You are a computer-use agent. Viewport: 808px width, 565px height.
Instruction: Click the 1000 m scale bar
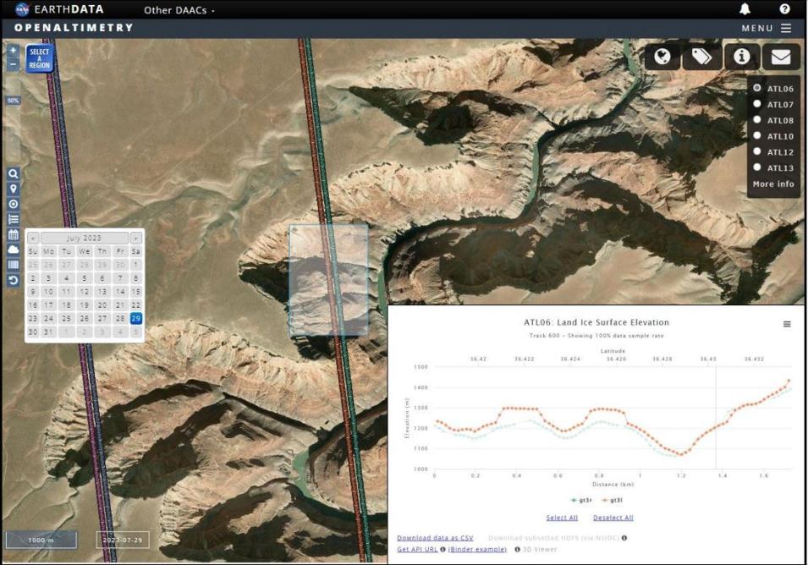[x=41, y=540]
